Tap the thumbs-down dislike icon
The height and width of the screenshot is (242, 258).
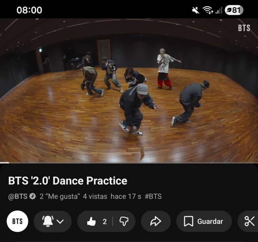124,221
